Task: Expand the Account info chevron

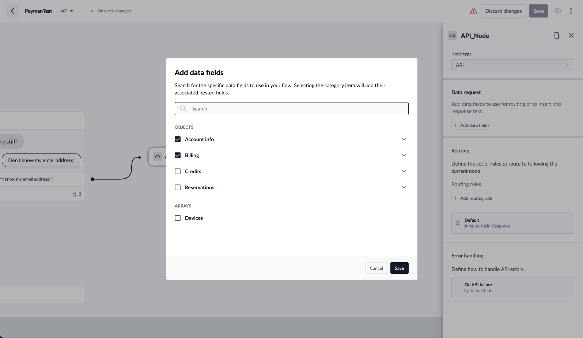Action: (x=404, y=139)
